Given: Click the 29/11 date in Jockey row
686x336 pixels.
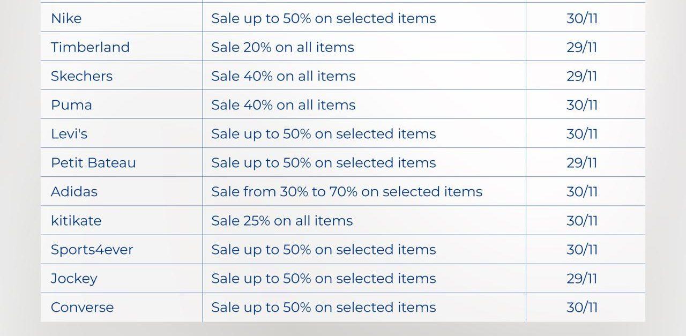Looking at the screenshot, I should pyautogui.click(x=581, y=279).
